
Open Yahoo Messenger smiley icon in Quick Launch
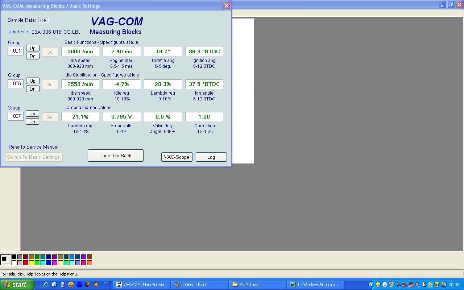click(71, 285)
